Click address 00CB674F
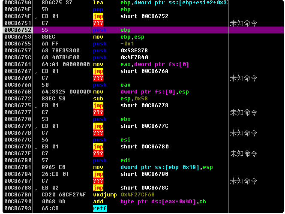Screen dimensions: 285x214 (18, 16)
